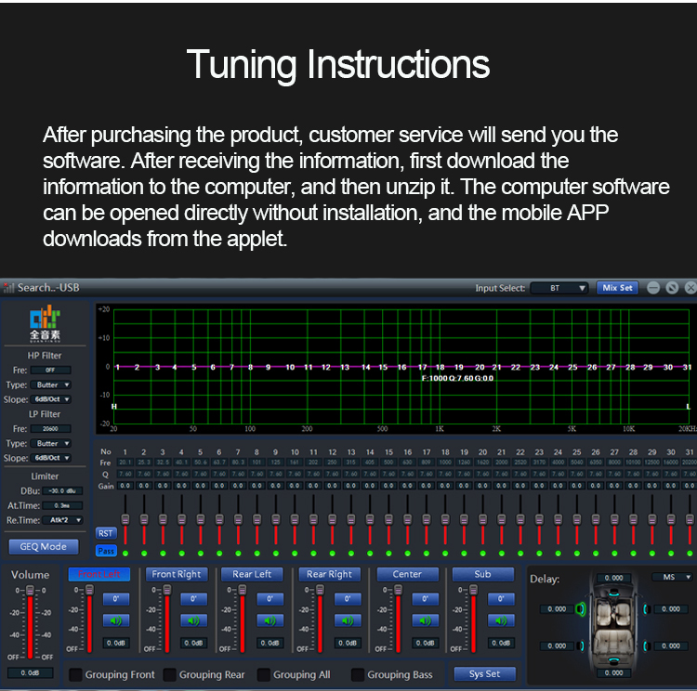
Task: Mute the Front Left channel speaker icon
Action: [115, 620]
